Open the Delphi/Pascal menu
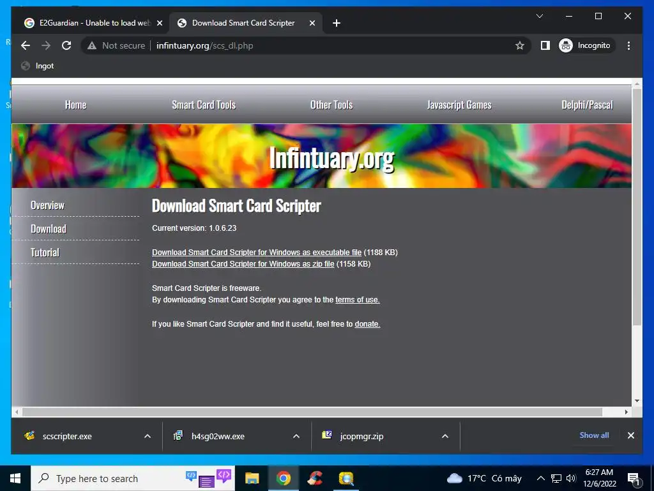Viewport: 654px width, 491px height. click(587, 105)
